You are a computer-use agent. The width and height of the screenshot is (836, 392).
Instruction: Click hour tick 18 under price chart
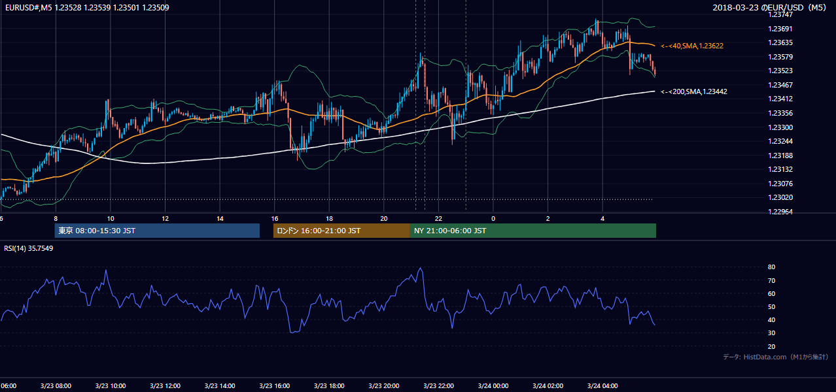(329, 218)
